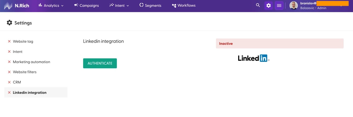This screenshot has width=353, height=117.
Task: Click the branislav account name
Action: [x=308, y=3]
